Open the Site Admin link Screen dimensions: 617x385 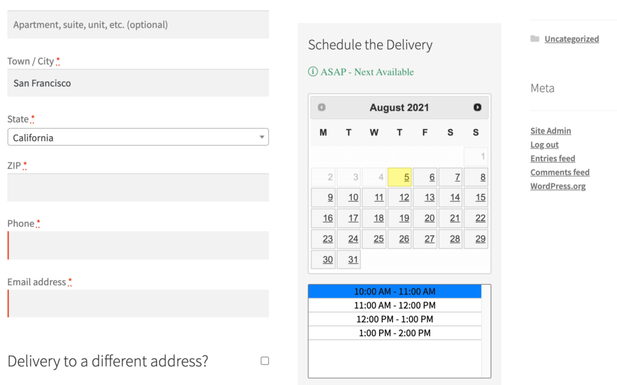click(550, 130)
